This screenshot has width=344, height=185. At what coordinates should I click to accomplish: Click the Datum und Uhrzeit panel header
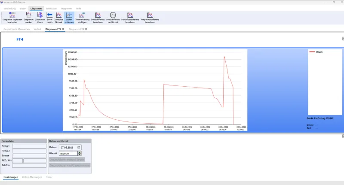coord(70,141)
